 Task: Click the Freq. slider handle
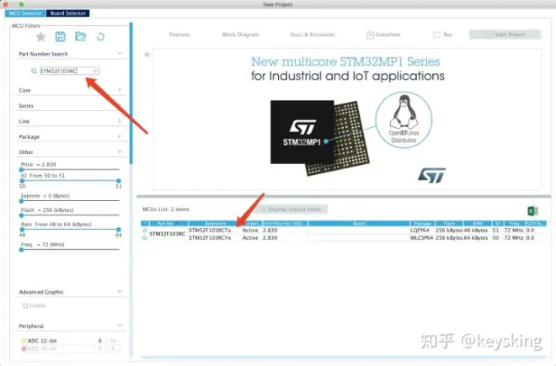tap(22, 250)
